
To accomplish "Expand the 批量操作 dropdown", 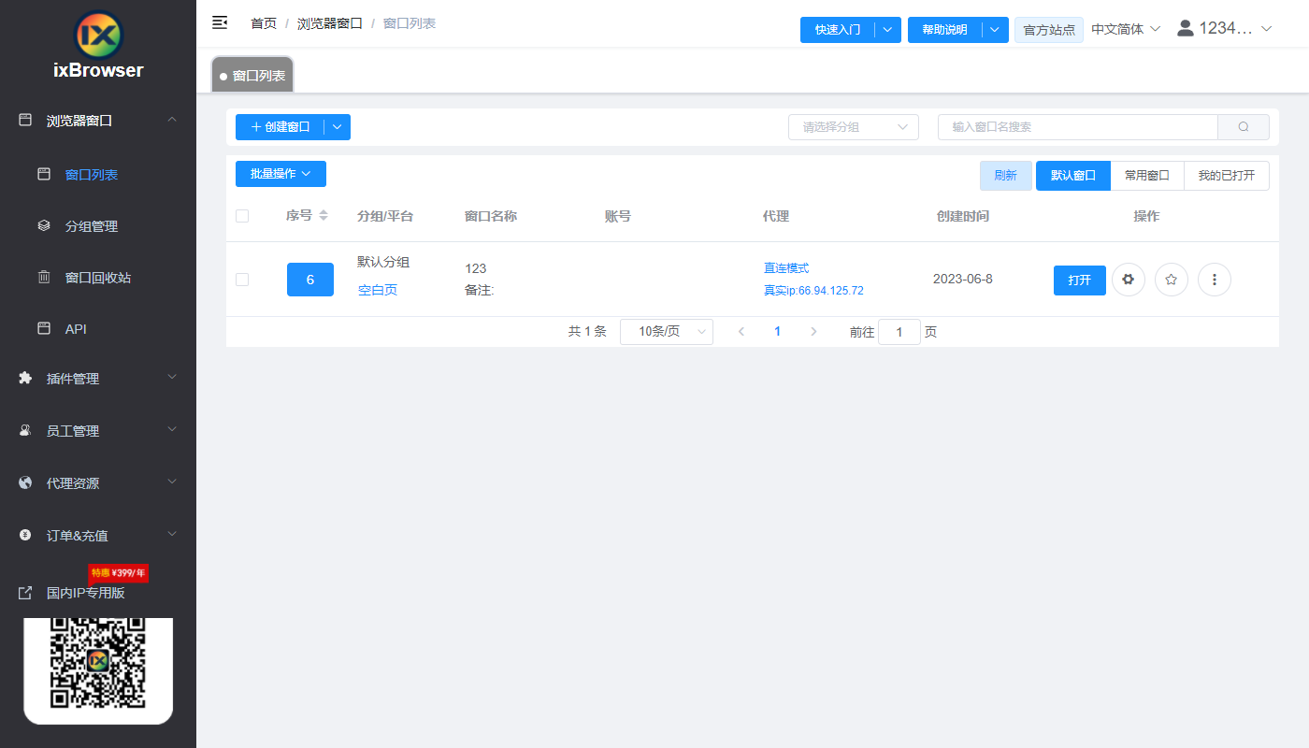I will tap(280, 174).
